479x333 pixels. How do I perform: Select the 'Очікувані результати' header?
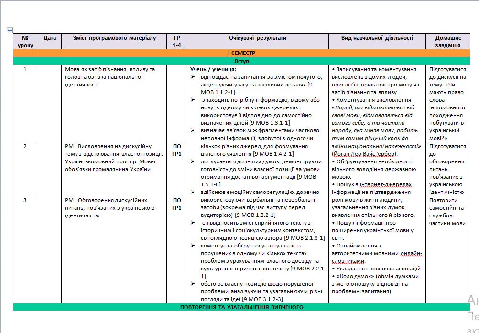[x=258, y=42]
